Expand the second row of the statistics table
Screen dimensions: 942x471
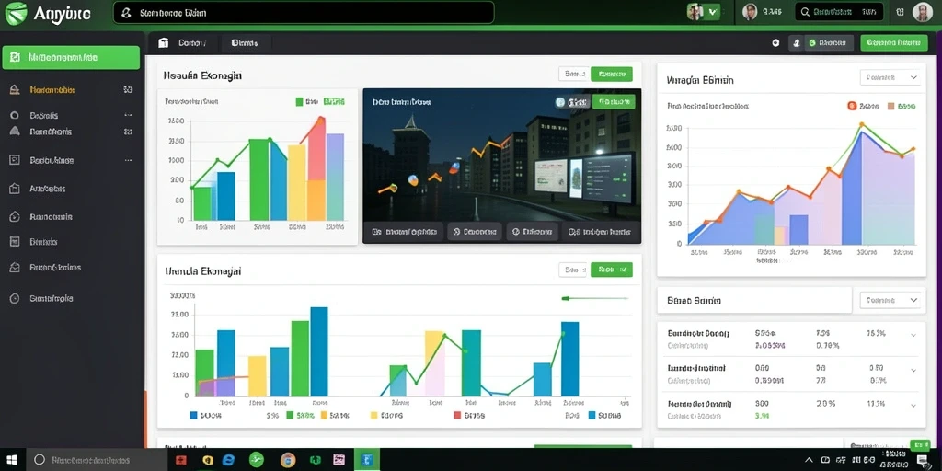[x=913, y=370]
